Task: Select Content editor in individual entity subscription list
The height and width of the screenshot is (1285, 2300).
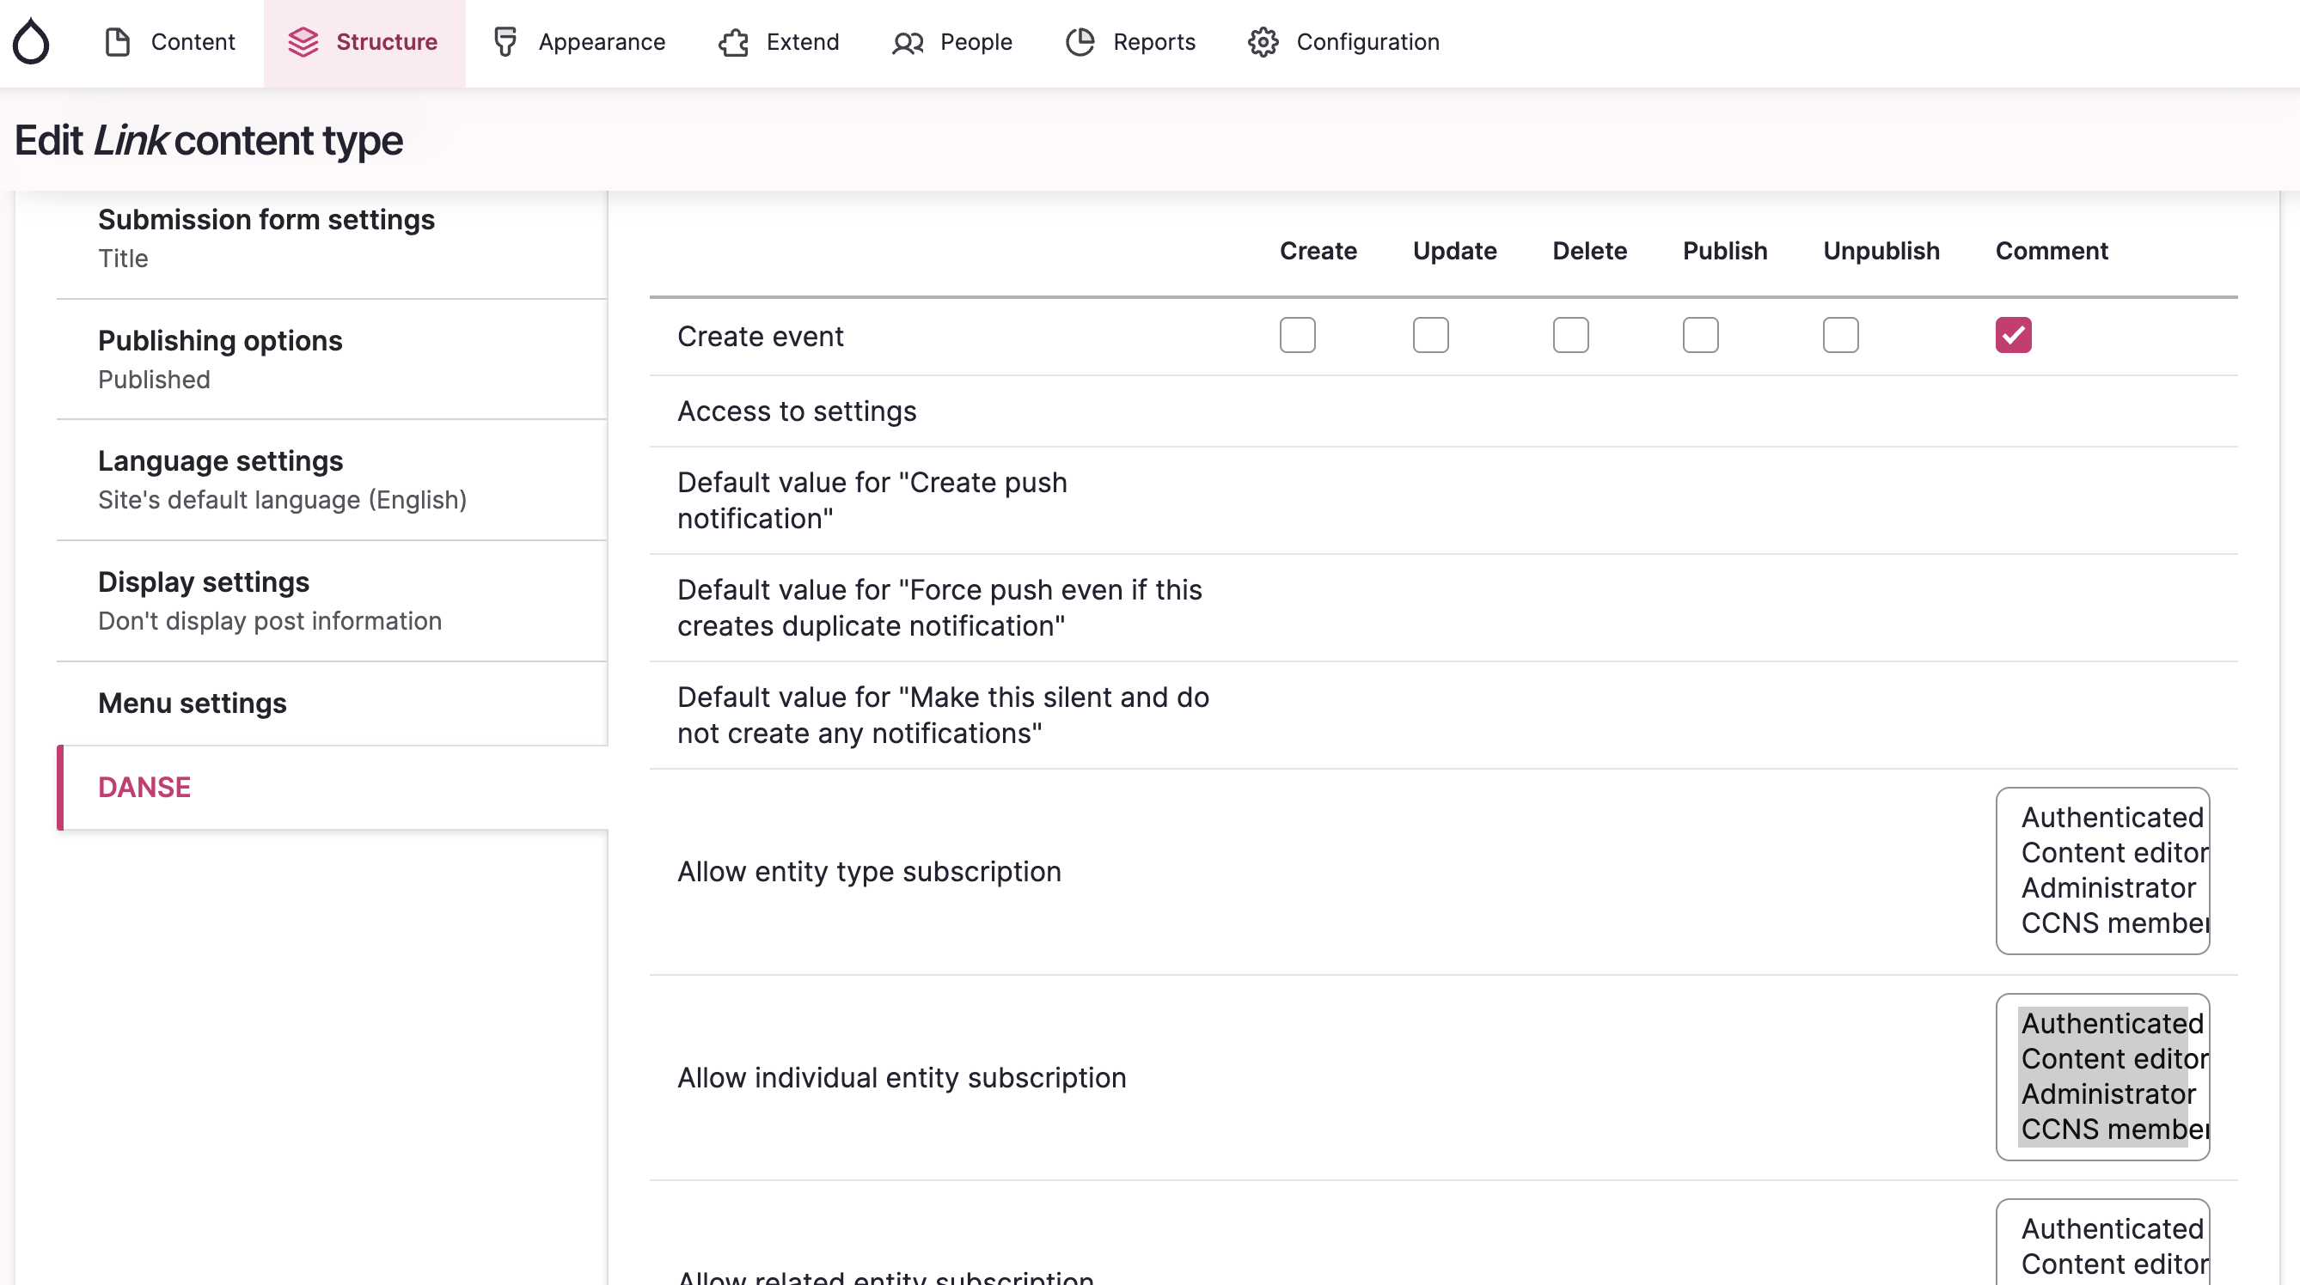Action: coord(2113,1058)
